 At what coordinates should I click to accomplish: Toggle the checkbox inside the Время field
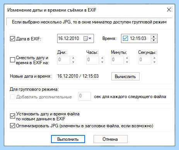click(x=125, y=38)
